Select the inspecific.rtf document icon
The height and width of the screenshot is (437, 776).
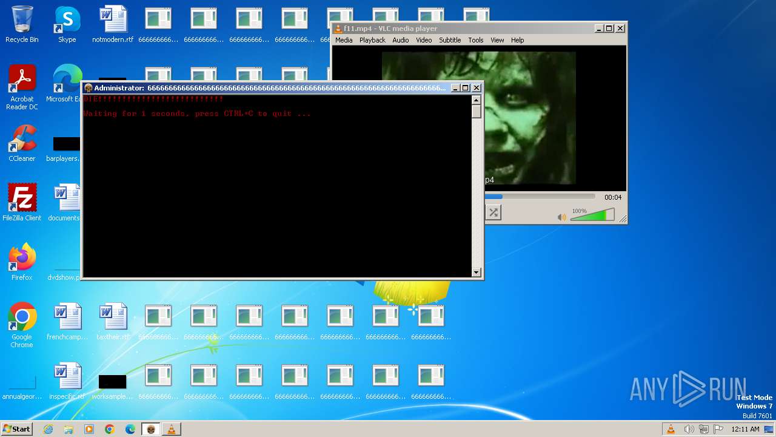coord(67,382)
